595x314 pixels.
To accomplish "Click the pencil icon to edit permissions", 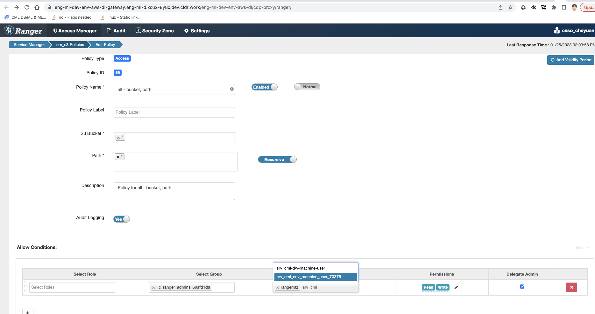I will 456,287.
